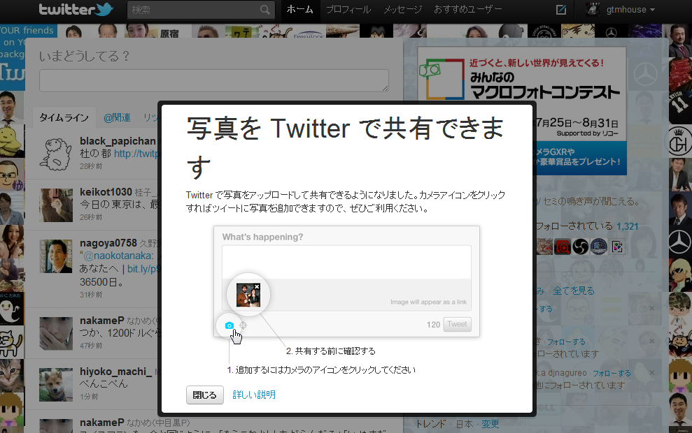Click keikot1030 avatar image

point(56,205)
